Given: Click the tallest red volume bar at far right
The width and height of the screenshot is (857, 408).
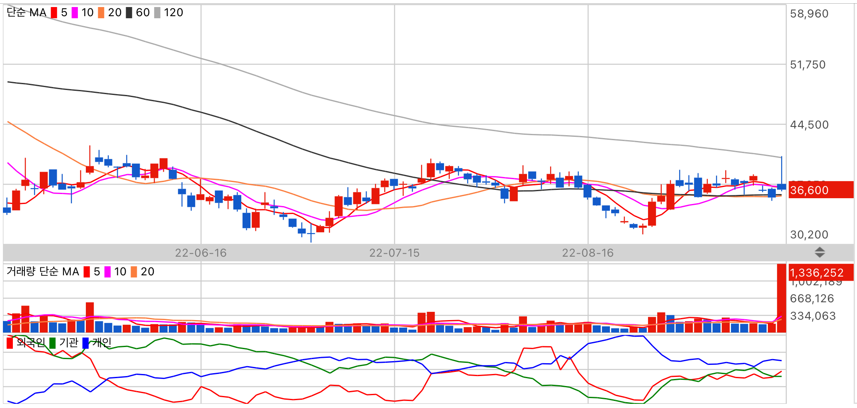Looking at the screenshot, I should click(x=781, y=298).
